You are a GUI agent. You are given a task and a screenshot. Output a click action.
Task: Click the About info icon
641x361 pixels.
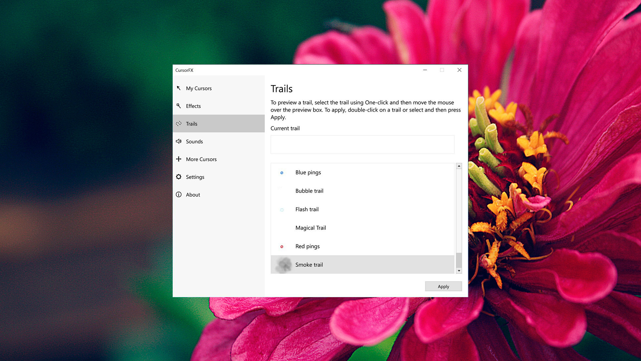179,195
